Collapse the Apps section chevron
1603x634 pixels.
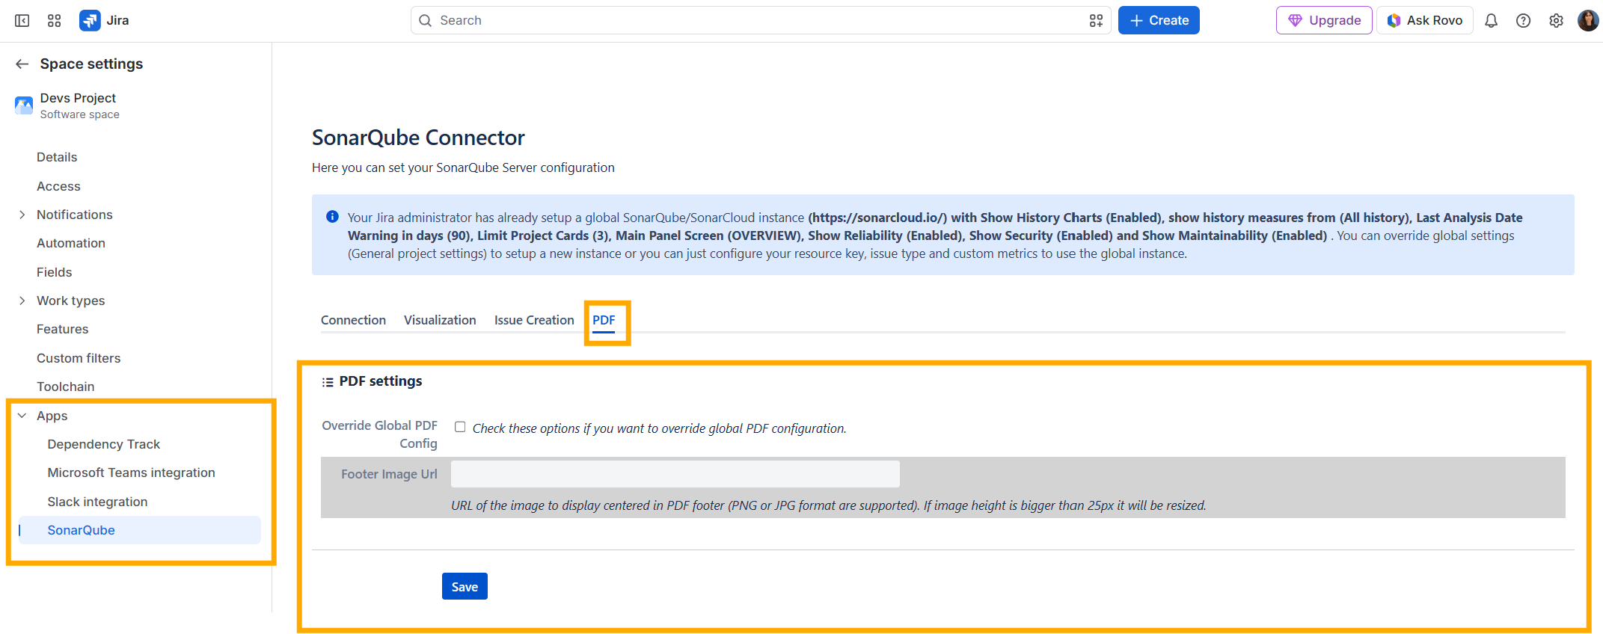point(22,416)
